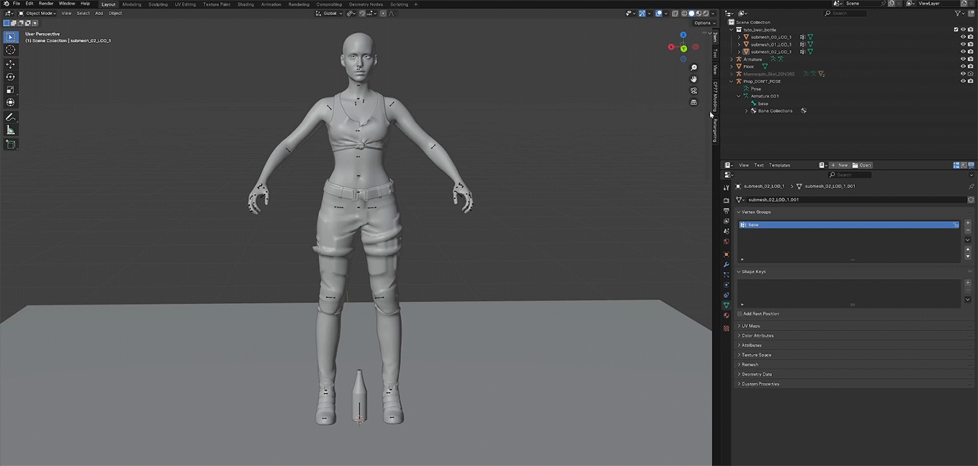The height and width of the screenshot is (466, 978).
Task: Click the camera view icon in viewport
Action: click(694, 90)
